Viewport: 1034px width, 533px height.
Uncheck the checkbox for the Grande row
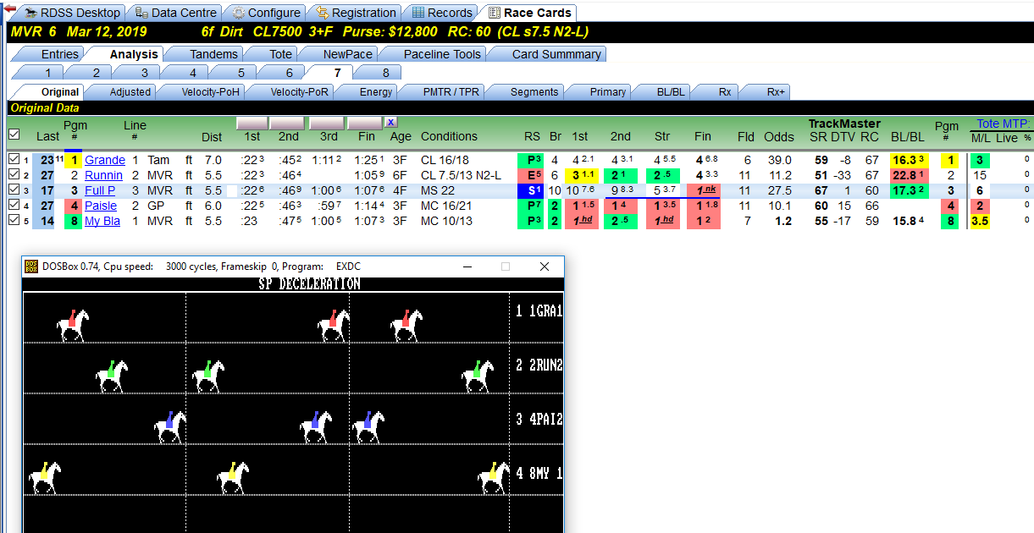(13, 160)
